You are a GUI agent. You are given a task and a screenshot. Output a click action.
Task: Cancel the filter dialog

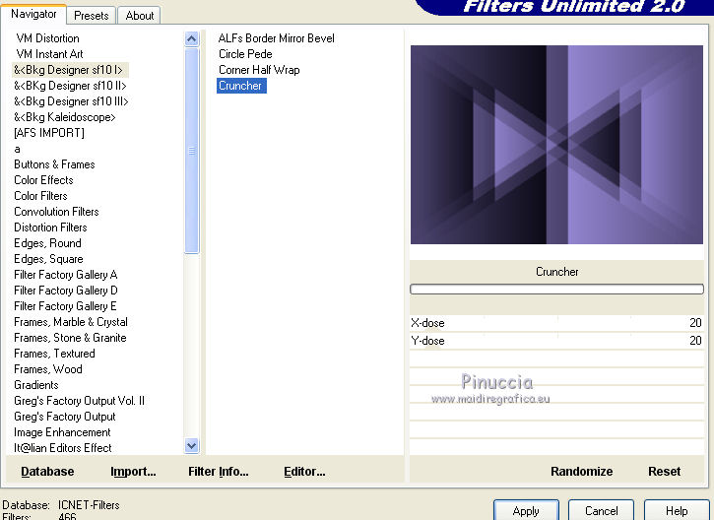coord(601,510)
